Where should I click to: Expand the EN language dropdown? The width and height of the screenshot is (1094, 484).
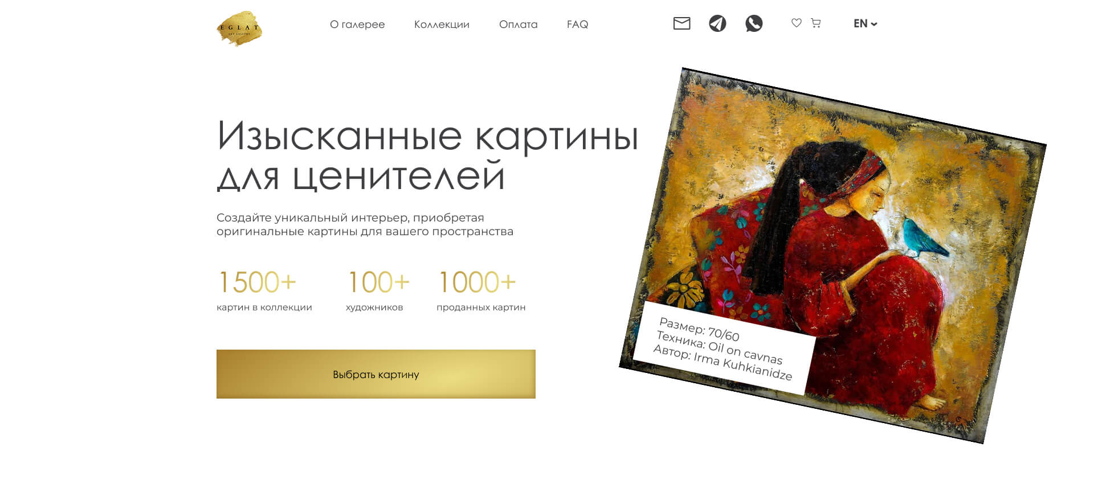click(x=865, y=23)
